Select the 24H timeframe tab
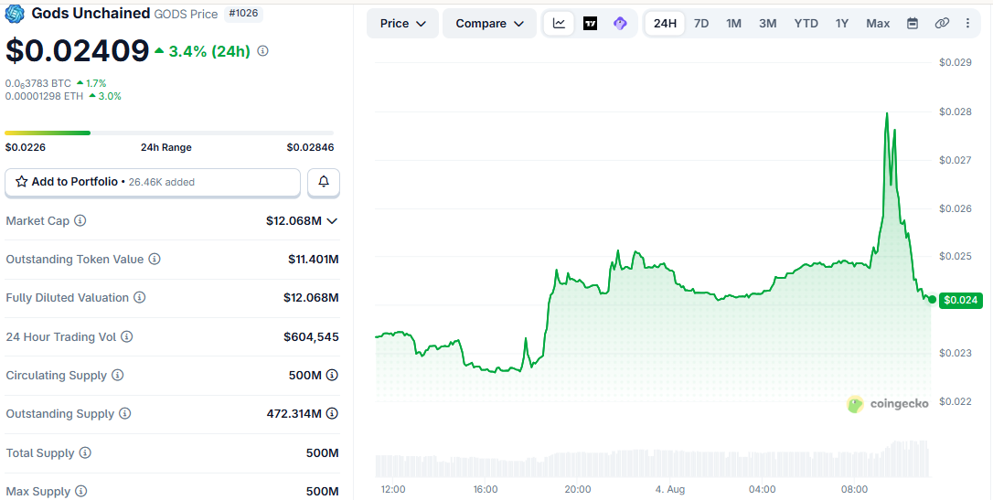This screenshot has height=500, width=993. pyautogui.click(x=665, y=24)
